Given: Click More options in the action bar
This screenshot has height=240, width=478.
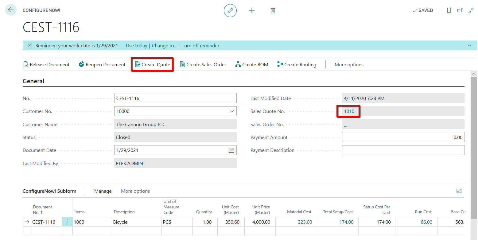Looking at the screenshot, I should point(349,64).
